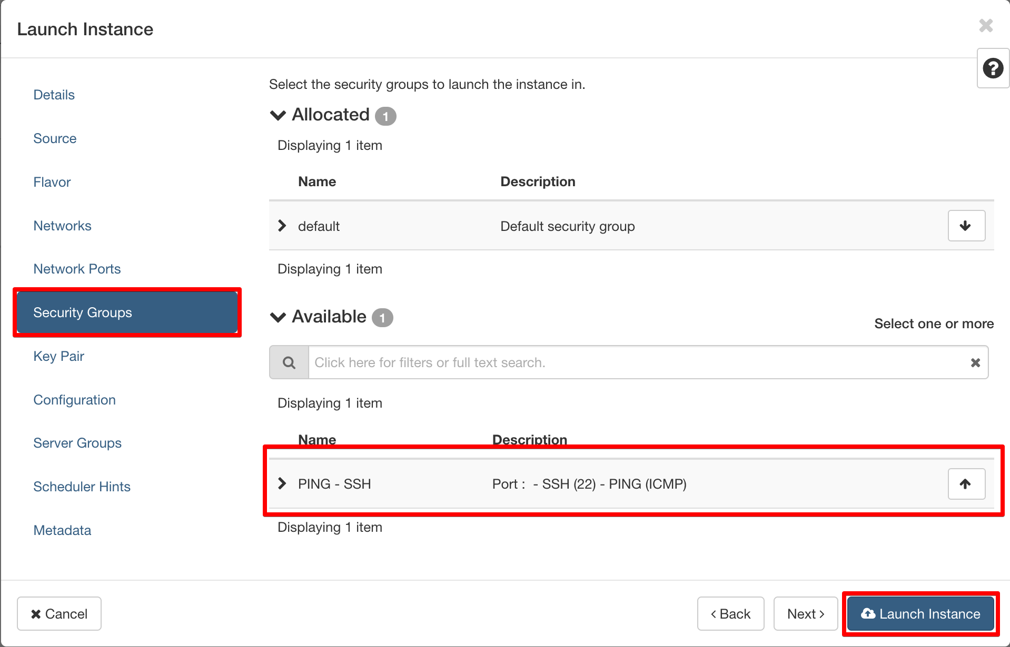Image resolution: width=1010 pixels, height=647 pixels.
Task: Open the Details step
Action: coord(54,95)
